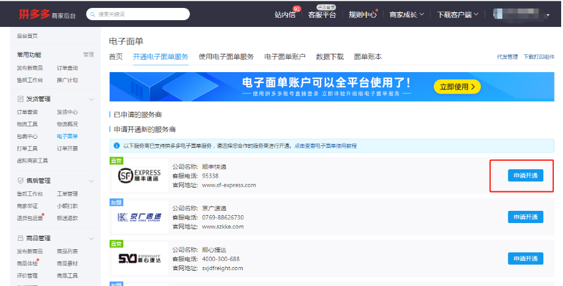The width and height of the screenshot is (563, 286).
Task: Click the SF Express logo
Action: tap(139, 176)
